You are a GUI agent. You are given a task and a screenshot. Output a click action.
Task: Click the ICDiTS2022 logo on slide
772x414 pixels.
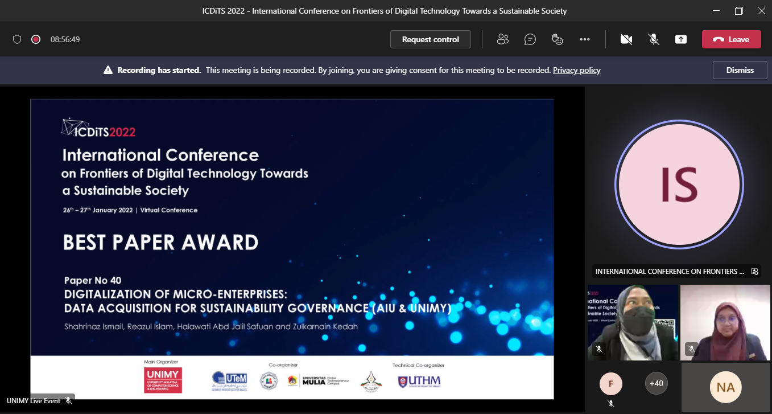coord(98,128)
